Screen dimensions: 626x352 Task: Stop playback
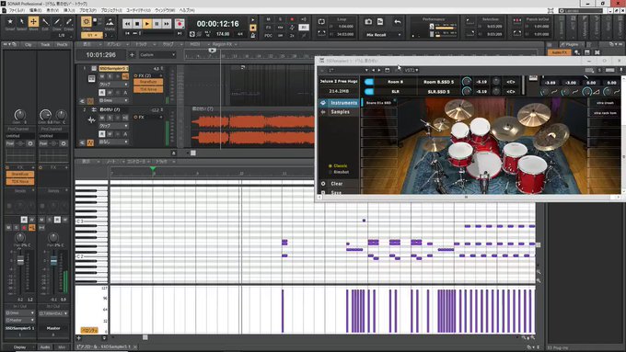[137, 24]
